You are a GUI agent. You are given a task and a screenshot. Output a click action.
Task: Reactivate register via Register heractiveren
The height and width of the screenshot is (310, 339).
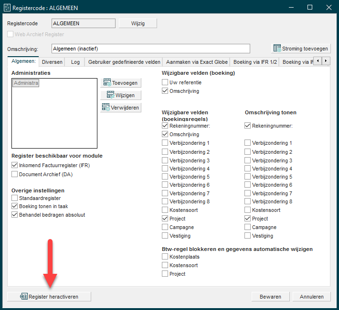[x=49, y=297]
